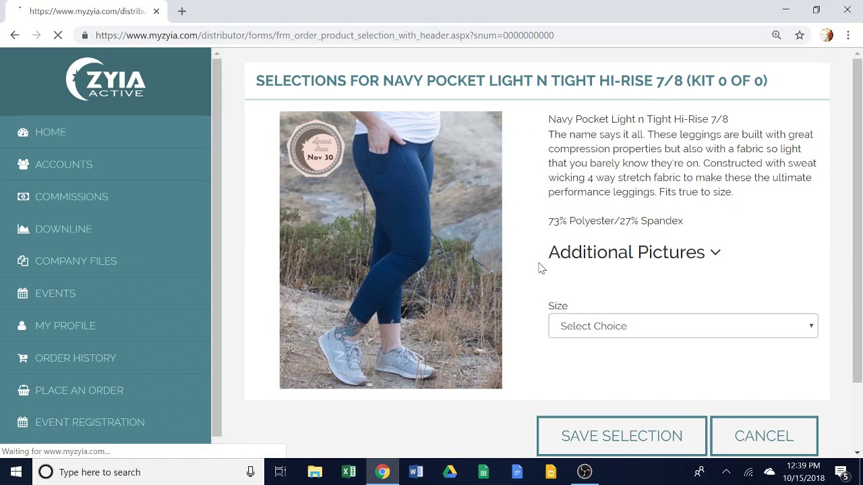Viewport: 863px width, 485px height.
Task: Stop page loading with the X button
Action: point(58,35)
